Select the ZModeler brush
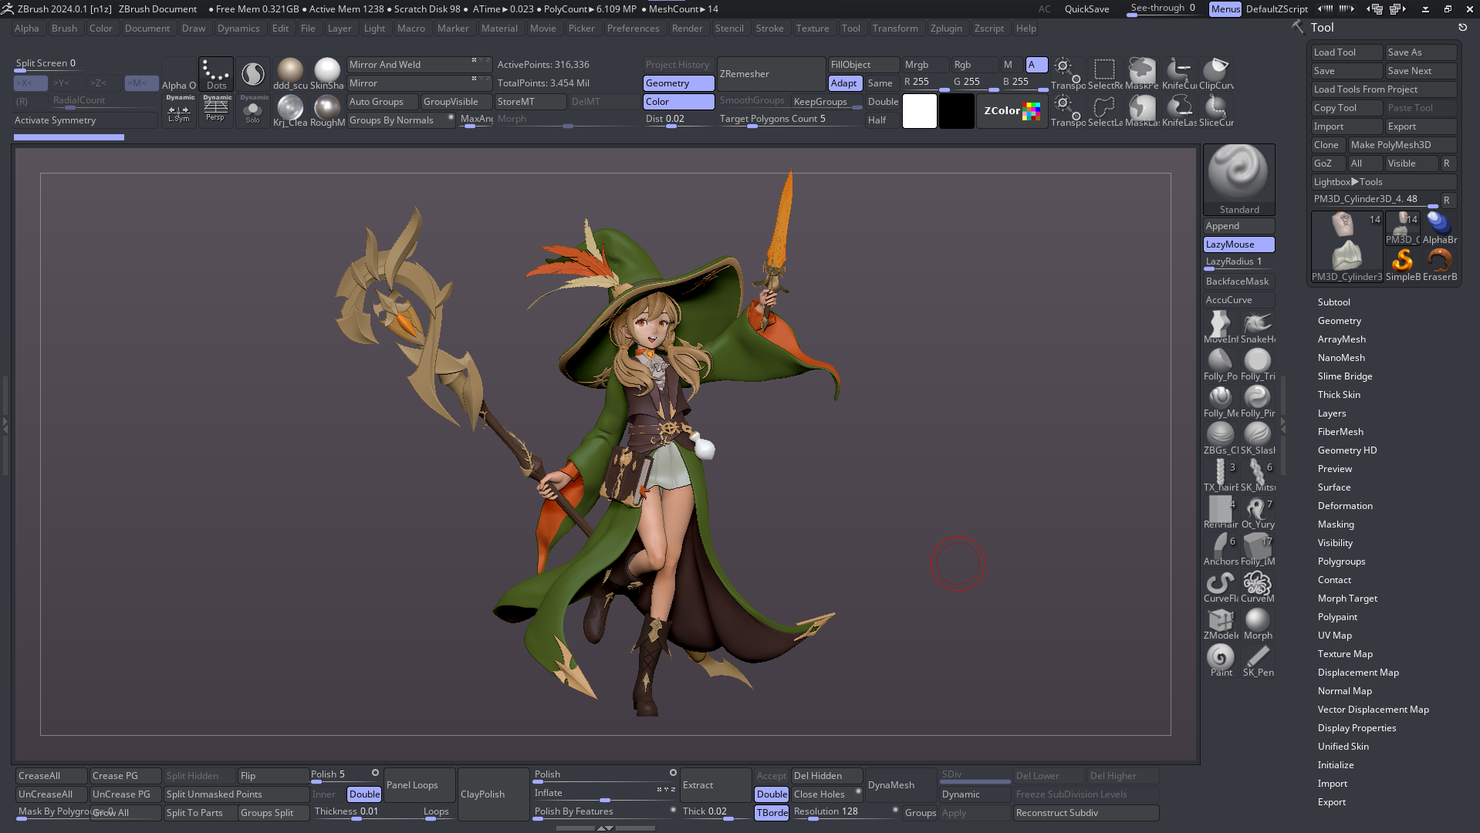1480x833 pixels. coord(1220,621)
